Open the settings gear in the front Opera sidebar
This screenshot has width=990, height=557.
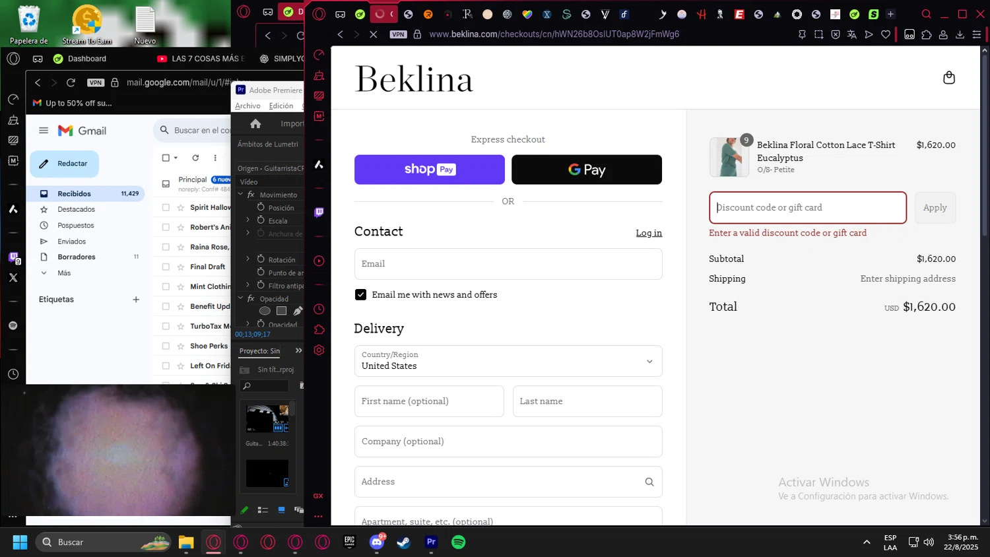319,350
